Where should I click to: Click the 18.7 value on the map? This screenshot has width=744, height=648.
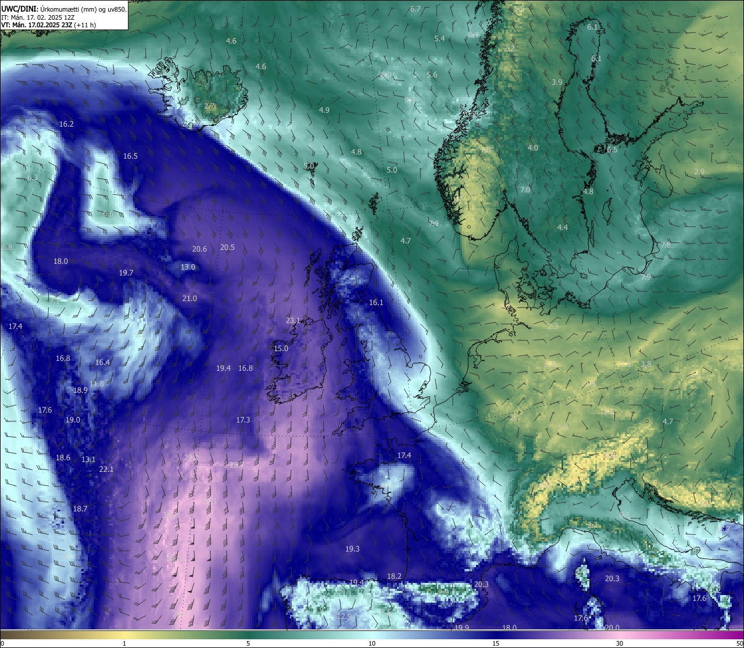[80, 509]
